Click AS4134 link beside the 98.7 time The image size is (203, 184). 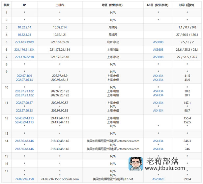(158, 110)
